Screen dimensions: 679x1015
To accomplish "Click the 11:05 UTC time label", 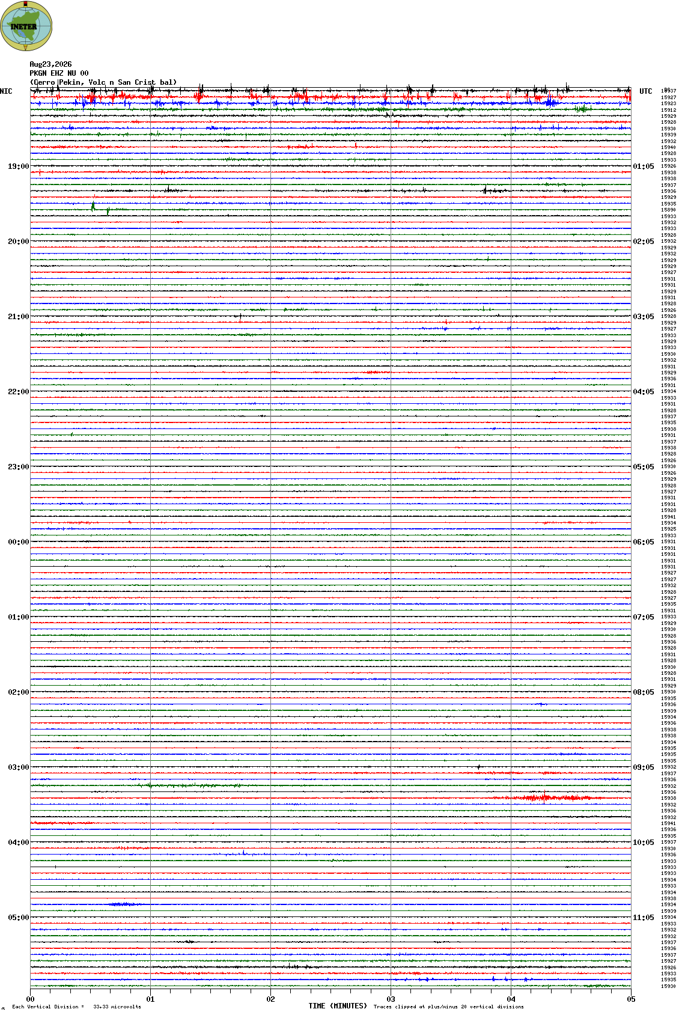I will pos(644,918).
